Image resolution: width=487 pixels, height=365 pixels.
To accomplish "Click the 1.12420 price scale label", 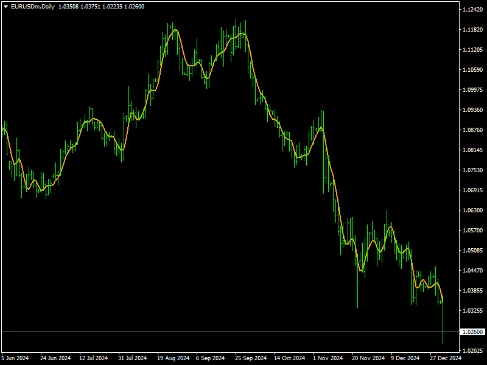I will (473, 10).
